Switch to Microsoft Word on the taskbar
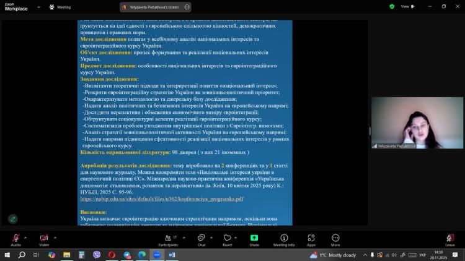Image resolution: width=465 pixels, height=261 pixels. [x=172, y=255]
